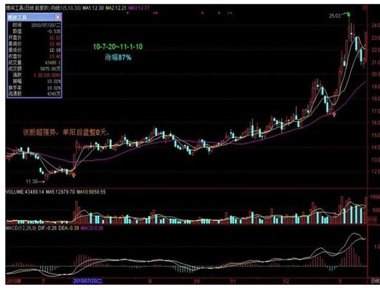Open the MACD(12,26,9) indicator header

(21, 228)
